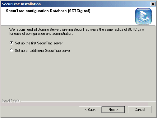Click the 'SCTCfg.nsf' word in the recommendation text

pos(136,30)
